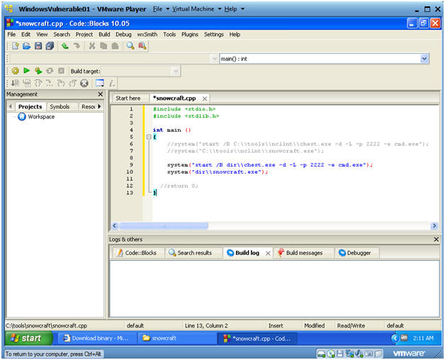Click the Next instruction debugger icon

coord(50,83)
